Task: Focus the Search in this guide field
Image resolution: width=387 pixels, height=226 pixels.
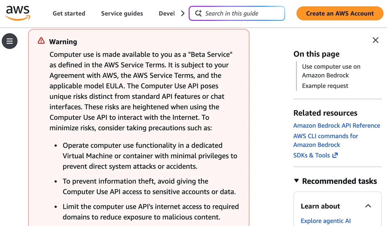Action: (x=237, y=13)
